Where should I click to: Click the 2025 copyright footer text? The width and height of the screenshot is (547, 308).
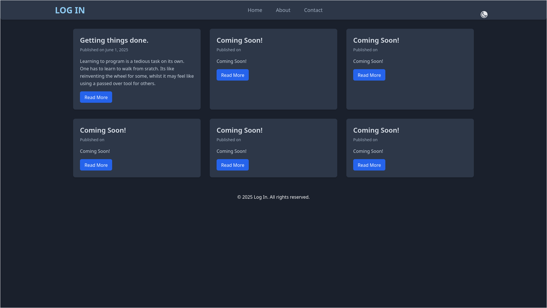(273, 197)
